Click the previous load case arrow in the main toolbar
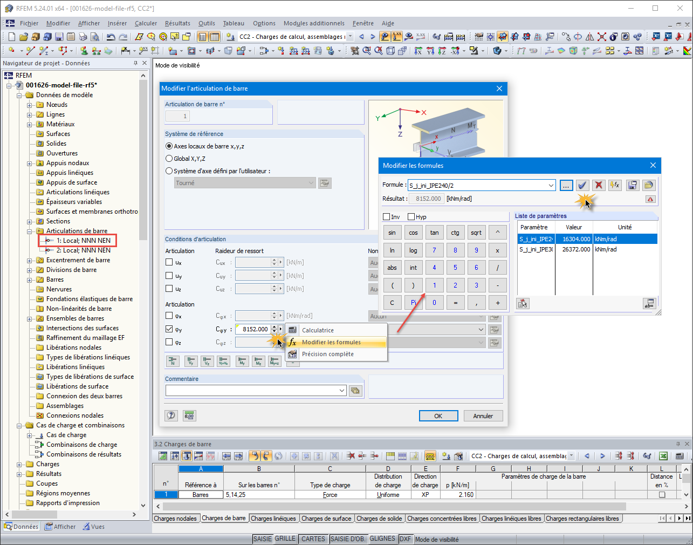 361,37
